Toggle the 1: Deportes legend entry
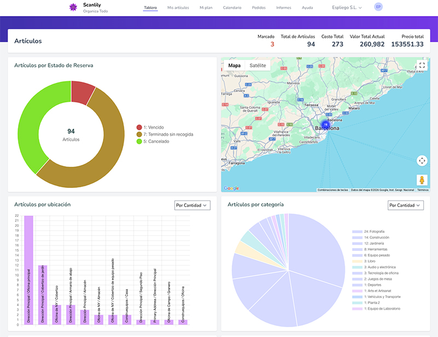Image resolution: width=438 pixels, height=337 pixels. [367, 285]
